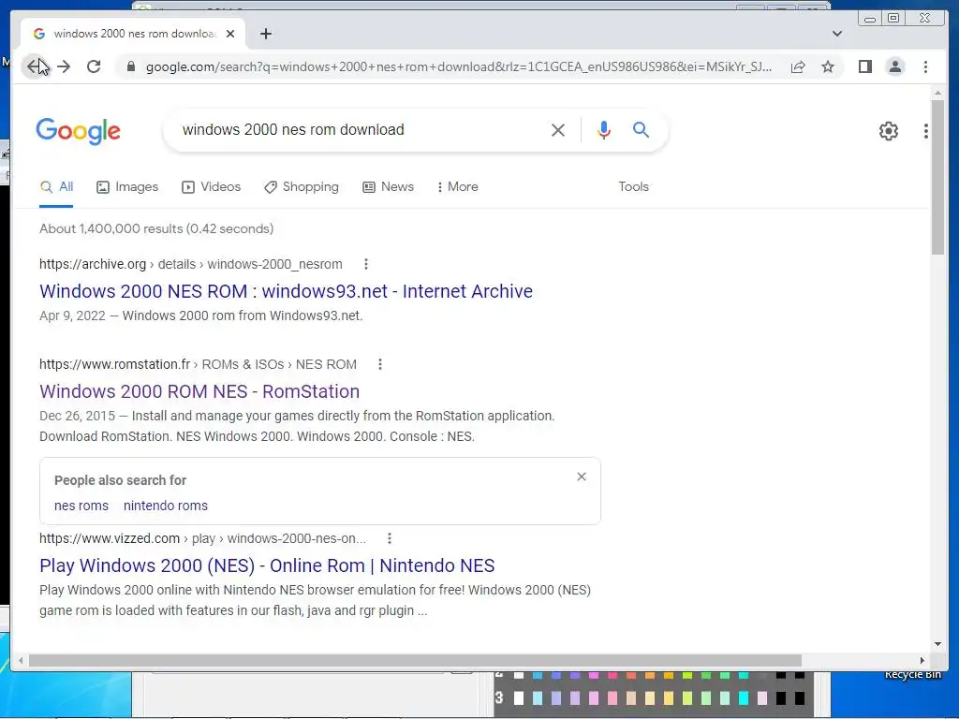
Task: Switch to the Images tab
Action: [127, 187]
